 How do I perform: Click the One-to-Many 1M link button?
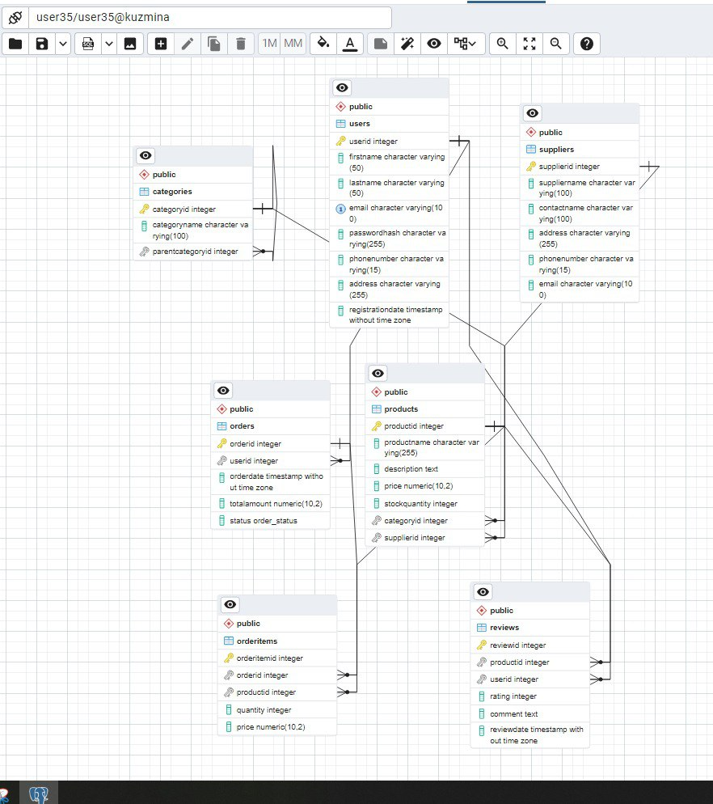(269, 44)
